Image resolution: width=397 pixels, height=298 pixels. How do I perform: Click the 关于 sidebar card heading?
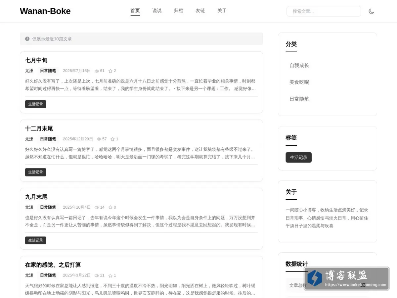click(x=291, y=192)
